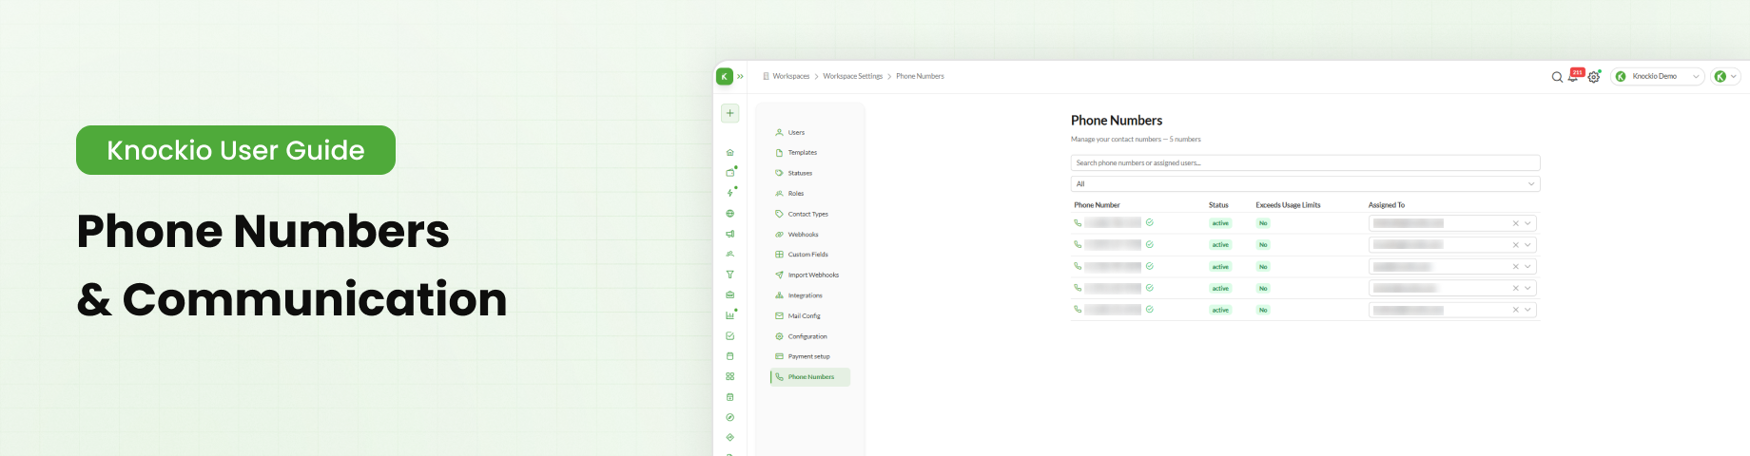The width and height of the screenshot is (1750, 456).
Task: Focus the search phone numbers input
Action: (1305, 163)
